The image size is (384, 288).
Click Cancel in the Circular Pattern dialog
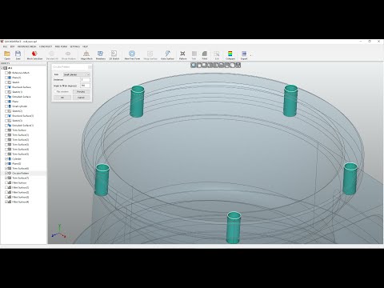coord(81,98)
